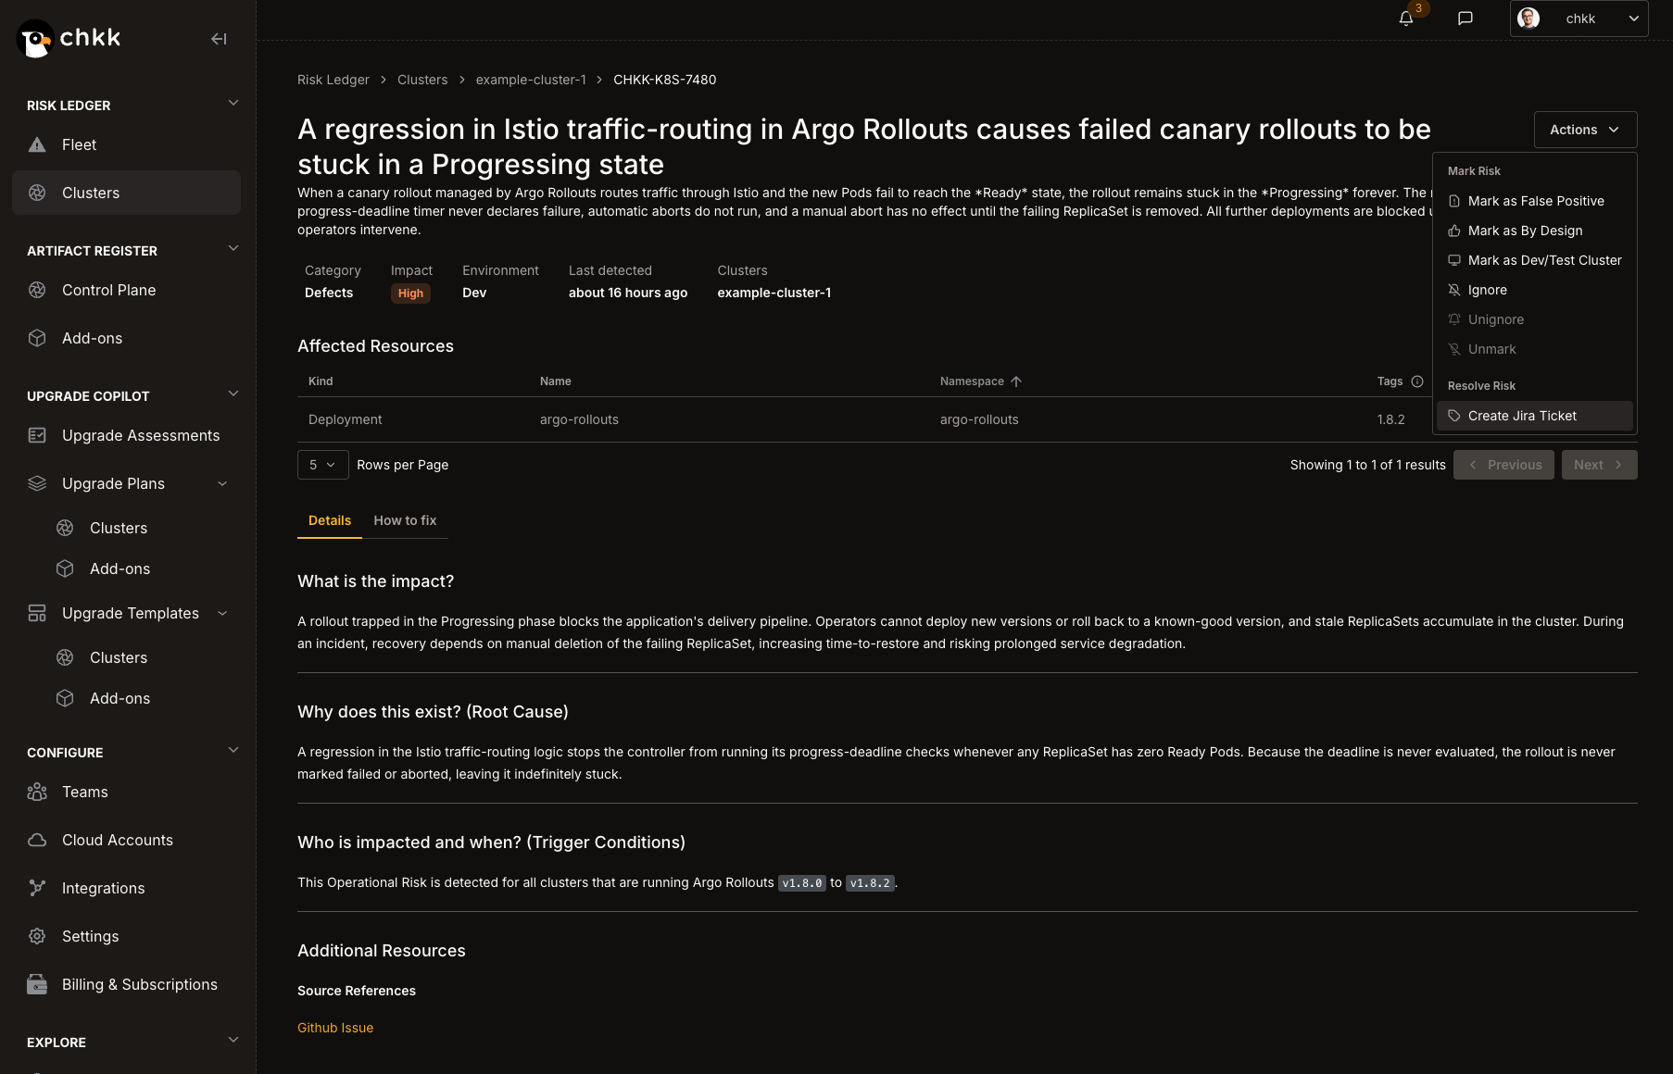This screenshot has width=1673, height=1074.
Task: Toggle the Actions dropdown button
Action: [x=1585, y=130]
